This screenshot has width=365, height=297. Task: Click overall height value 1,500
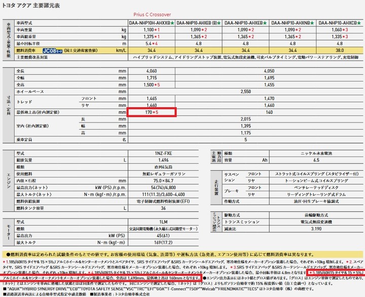[149, 85]
